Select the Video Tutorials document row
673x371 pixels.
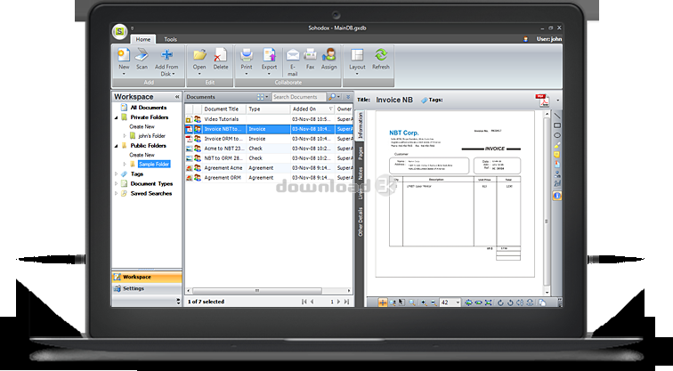(269, 119)
